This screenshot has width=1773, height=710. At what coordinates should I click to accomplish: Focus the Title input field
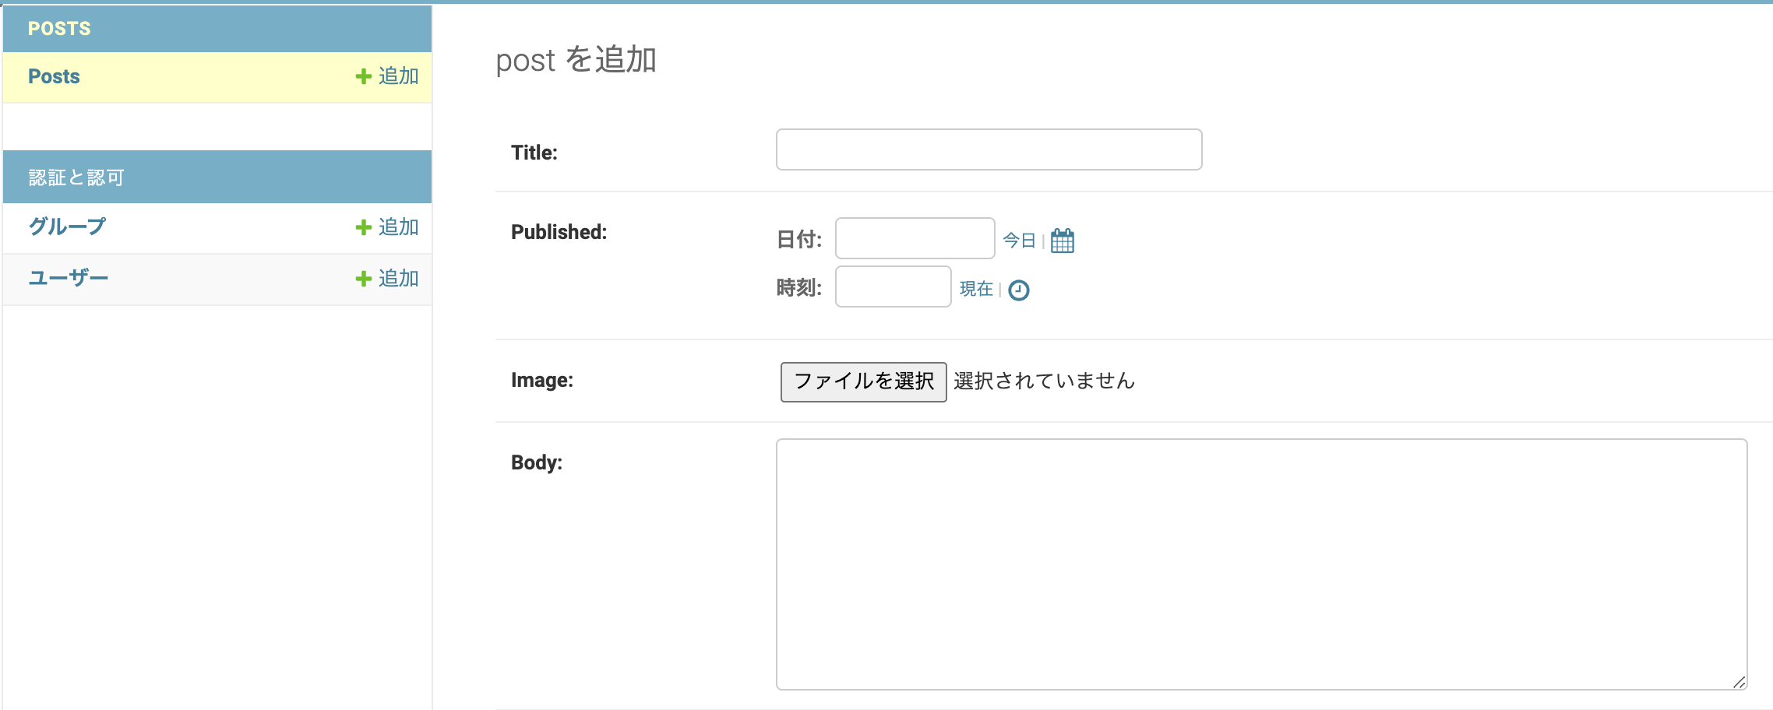coord(989,149)
